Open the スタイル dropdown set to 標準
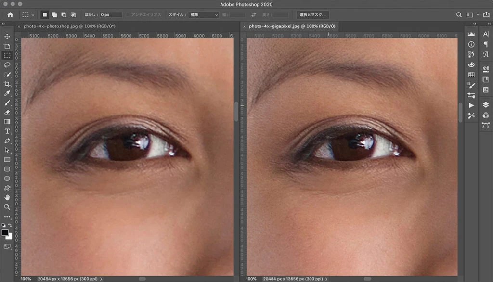The height and width of the screenshot is (282, 493). click(x=203, y=15)
